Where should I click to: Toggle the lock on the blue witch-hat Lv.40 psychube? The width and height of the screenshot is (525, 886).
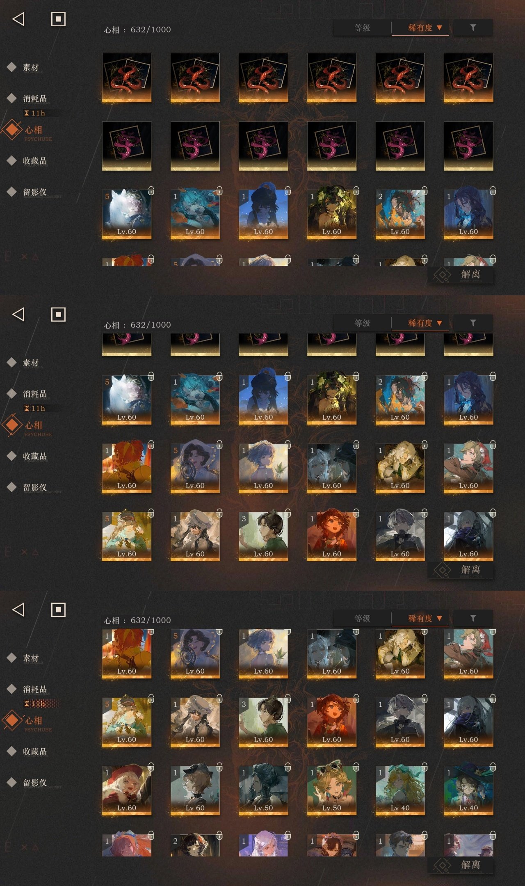(493, 767)
